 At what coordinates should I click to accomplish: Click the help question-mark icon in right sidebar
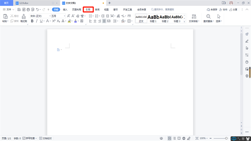[247, 62]
